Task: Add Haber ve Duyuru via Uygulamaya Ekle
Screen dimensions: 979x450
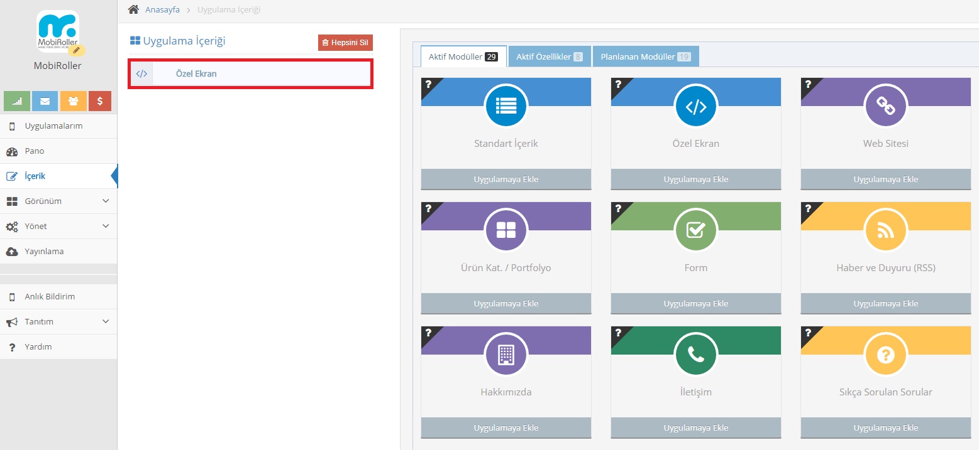Action: pos(886,303)
